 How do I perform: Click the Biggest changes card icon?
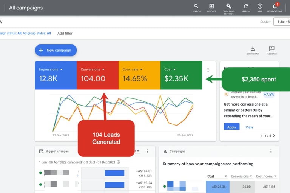pos(41,151)
